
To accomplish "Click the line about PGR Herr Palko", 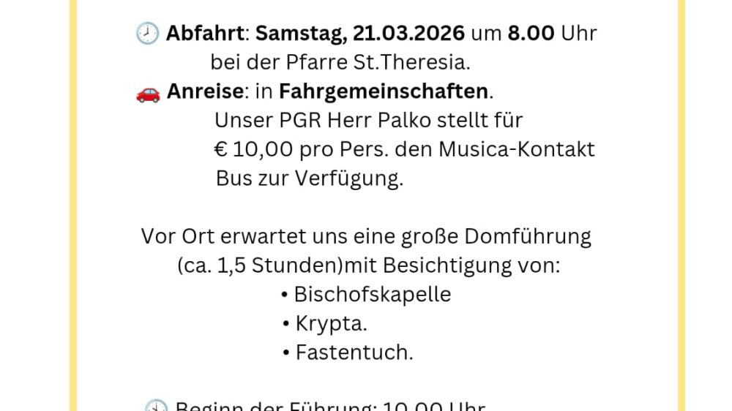I will click(369, 120).
